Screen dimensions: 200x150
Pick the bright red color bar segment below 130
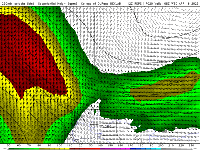[x=92, y=149]
